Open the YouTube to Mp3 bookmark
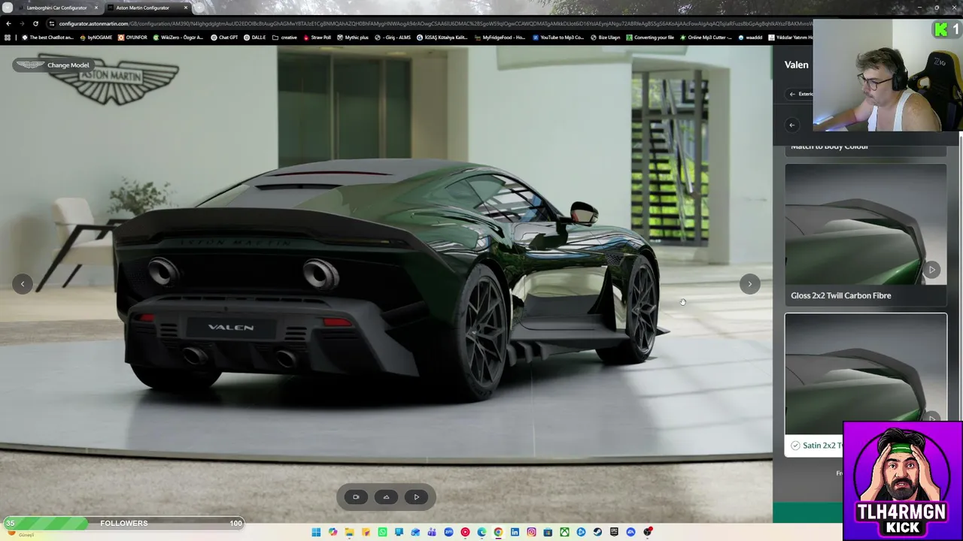The height and width of the screenshot is (541, 963). coord(557,38)
